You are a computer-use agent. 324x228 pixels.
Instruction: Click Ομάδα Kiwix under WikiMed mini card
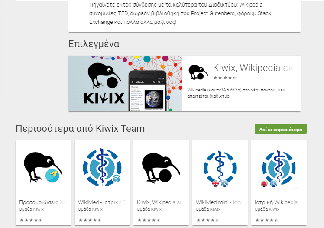click(208, 209)
